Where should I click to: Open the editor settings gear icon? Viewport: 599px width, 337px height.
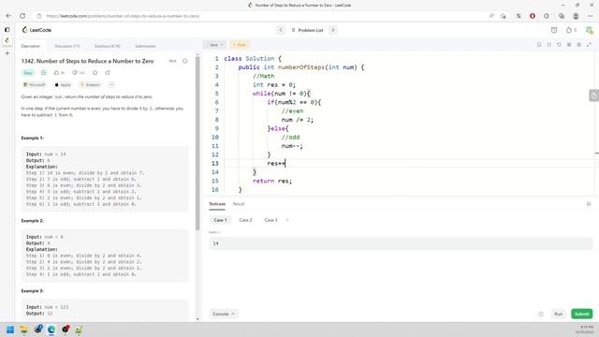[x=578, y=45]
